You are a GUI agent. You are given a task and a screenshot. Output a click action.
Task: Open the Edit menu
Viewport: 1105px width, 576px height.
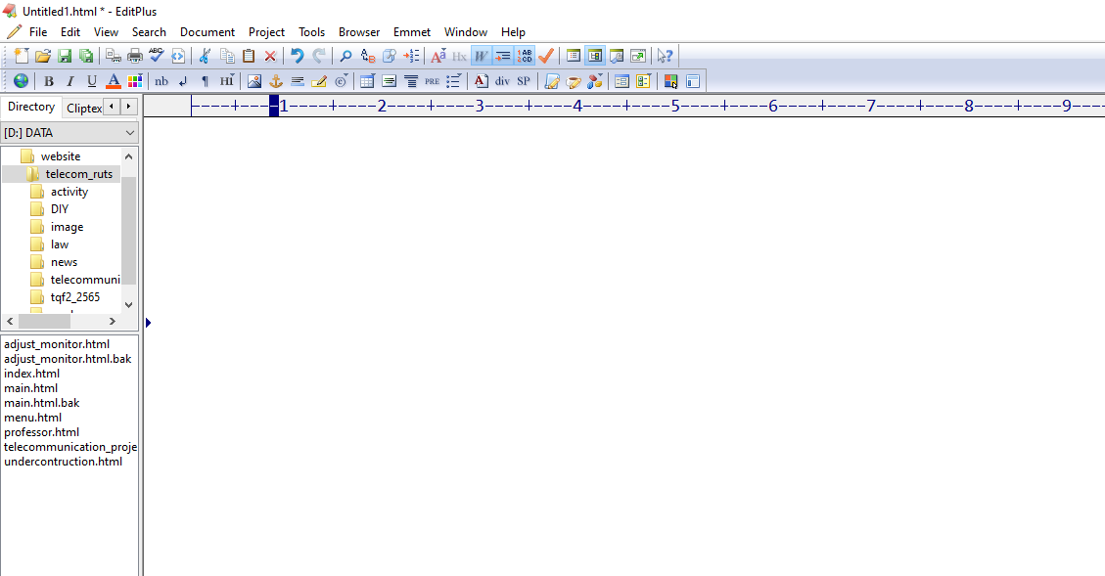(70, 32)
